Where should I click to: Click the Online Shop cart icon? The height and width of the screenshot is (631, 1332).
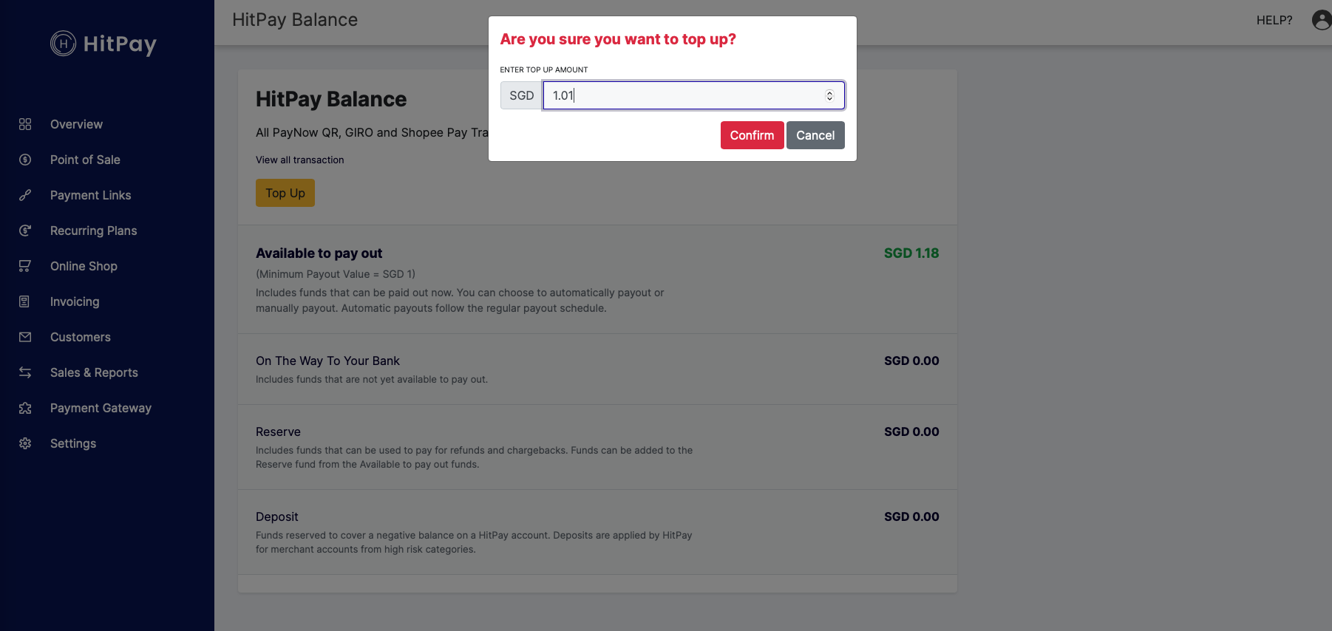coord(25,266)
